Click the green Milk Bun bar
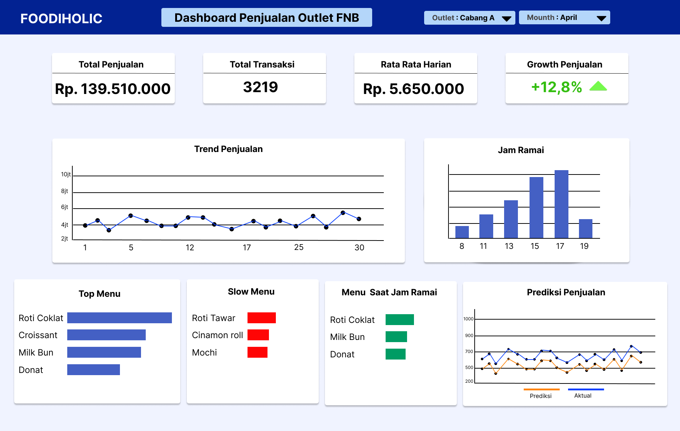 pos(396,337)
